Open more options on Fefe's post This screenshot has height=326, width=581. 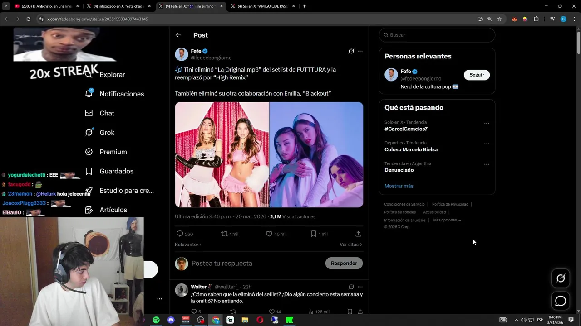360,51
